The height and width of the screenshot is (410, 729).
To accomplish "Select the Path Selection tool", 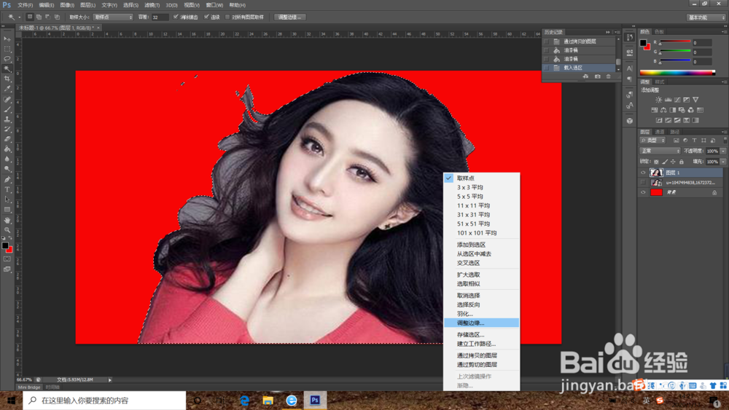I will [7, 200].
